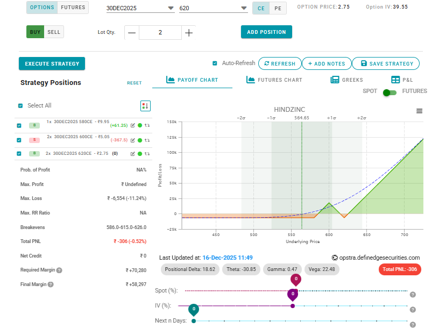Click the Max. Loss value -6,554
The height and width of the screenshot is (328, 446).
pos(126,198)
